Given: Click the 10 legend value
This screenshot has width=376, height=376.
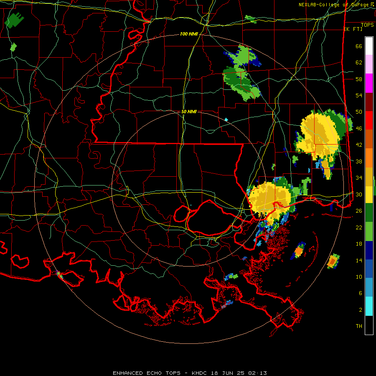Looking at the screenshot, I should (359, 277).
